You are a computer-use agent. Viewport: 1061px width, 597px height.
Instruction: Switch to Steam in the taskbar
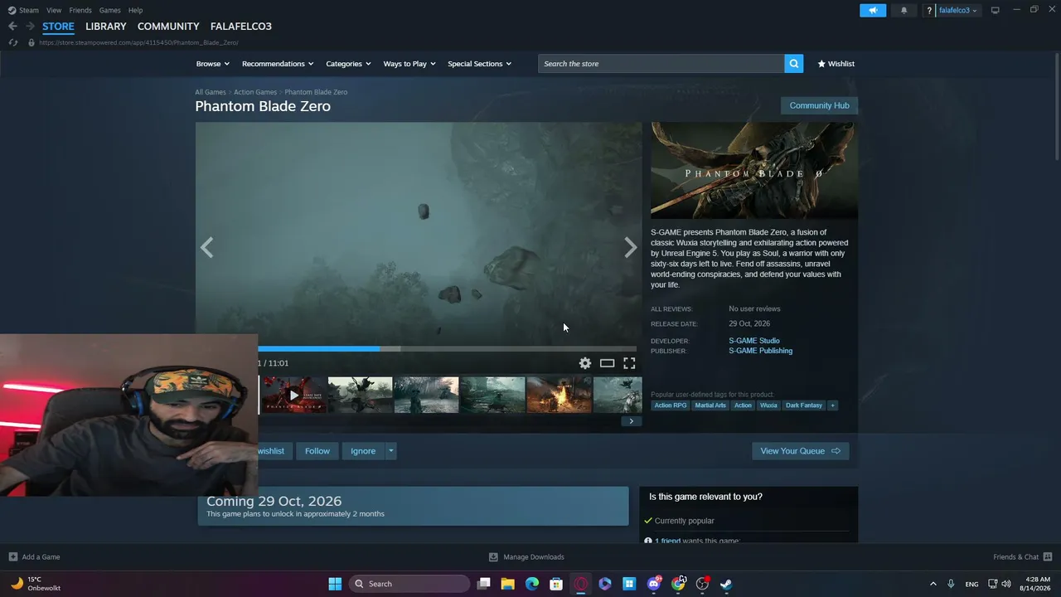(726, 584)
